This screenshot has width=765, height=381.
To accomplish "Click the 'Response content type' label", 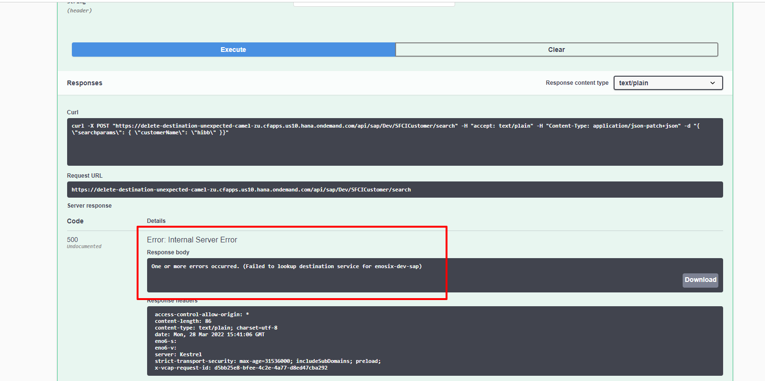I will (x=577, y=83).
